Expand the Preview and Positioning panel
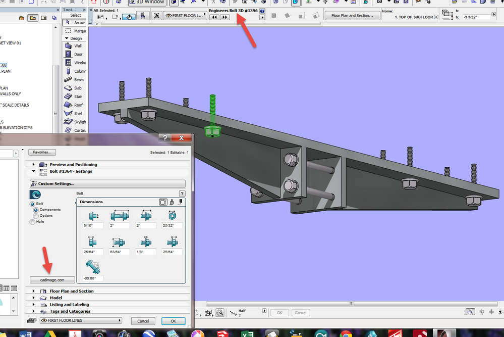Image resolution: width=504 pixels, height=337 pixels. (x=34, y=165)
